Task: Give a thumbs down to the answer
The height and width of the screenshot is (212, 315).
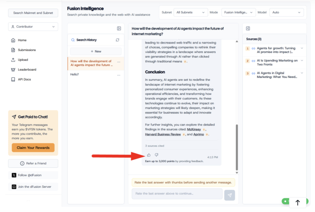Action: coord(156,155)
